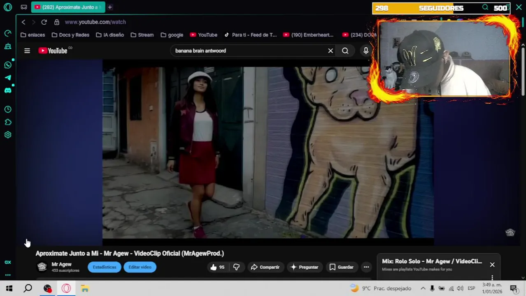Show hidden system tray icons

coord(423,289)
